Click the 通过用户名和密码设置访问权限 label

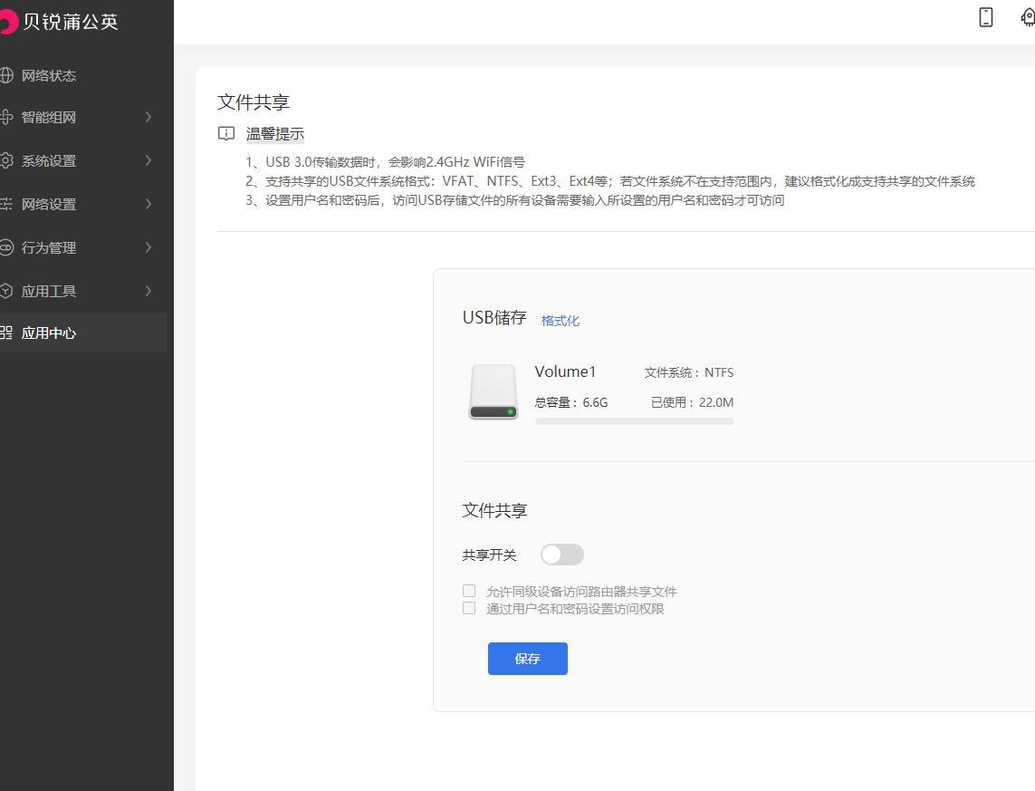(575, 609)
